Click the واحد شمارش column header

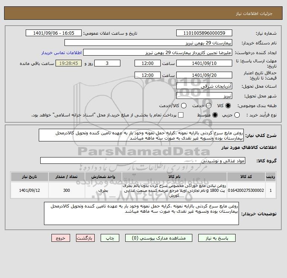(x=103, y=177)
